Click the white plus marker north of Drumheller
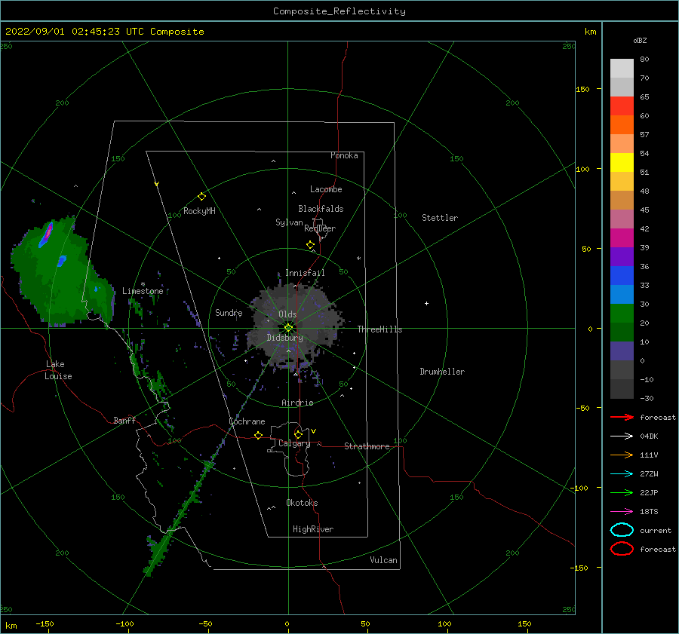This screenshot has width=679, height=634. [x=426, y=303]
